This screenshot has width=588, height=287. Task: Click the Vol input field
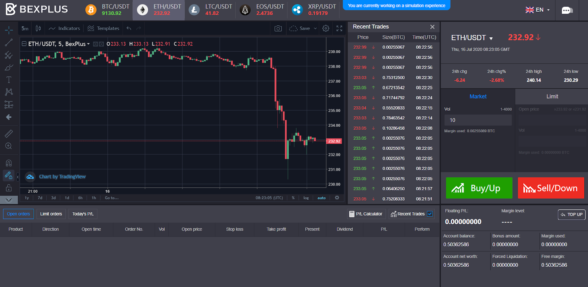pyautogui.click(x=478, y=120)
